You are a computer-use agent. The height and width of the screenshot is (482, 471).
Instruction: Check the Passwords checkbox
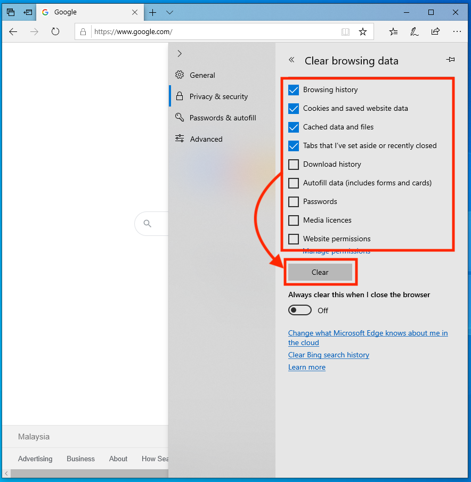click(x=294, y=202)
